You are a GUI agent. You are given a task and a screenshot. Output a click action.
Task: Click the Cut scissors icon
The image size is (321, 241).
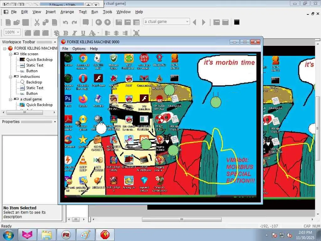click(x=37, y=22)
